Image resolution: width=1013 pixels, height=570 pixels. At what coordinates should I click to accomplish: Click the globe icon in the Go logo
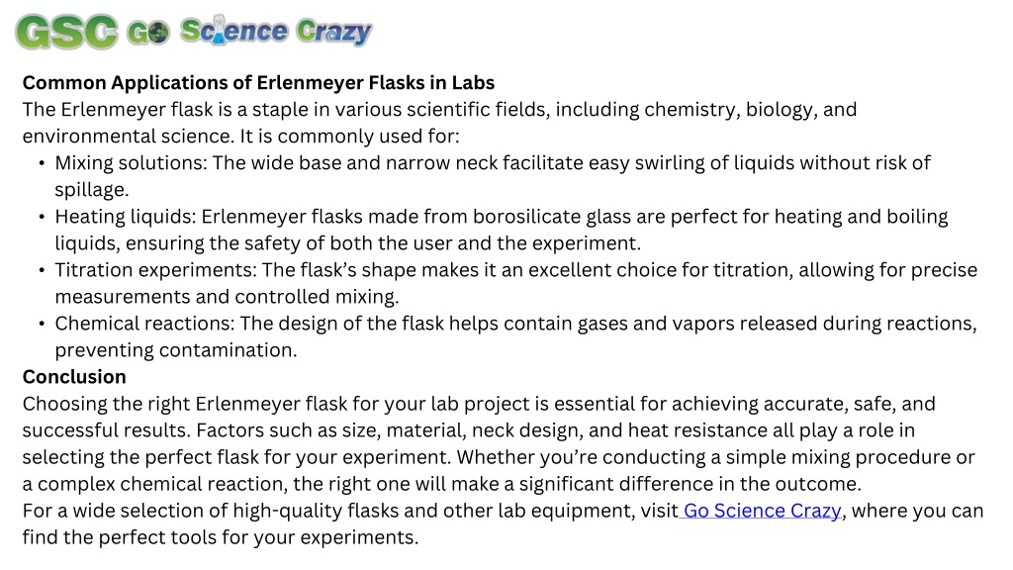pos(159,33)
